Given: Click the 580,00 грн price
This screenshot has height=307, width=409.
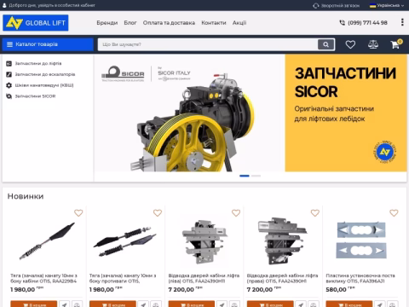Looking at the screenshot, I should click(340, 289).
